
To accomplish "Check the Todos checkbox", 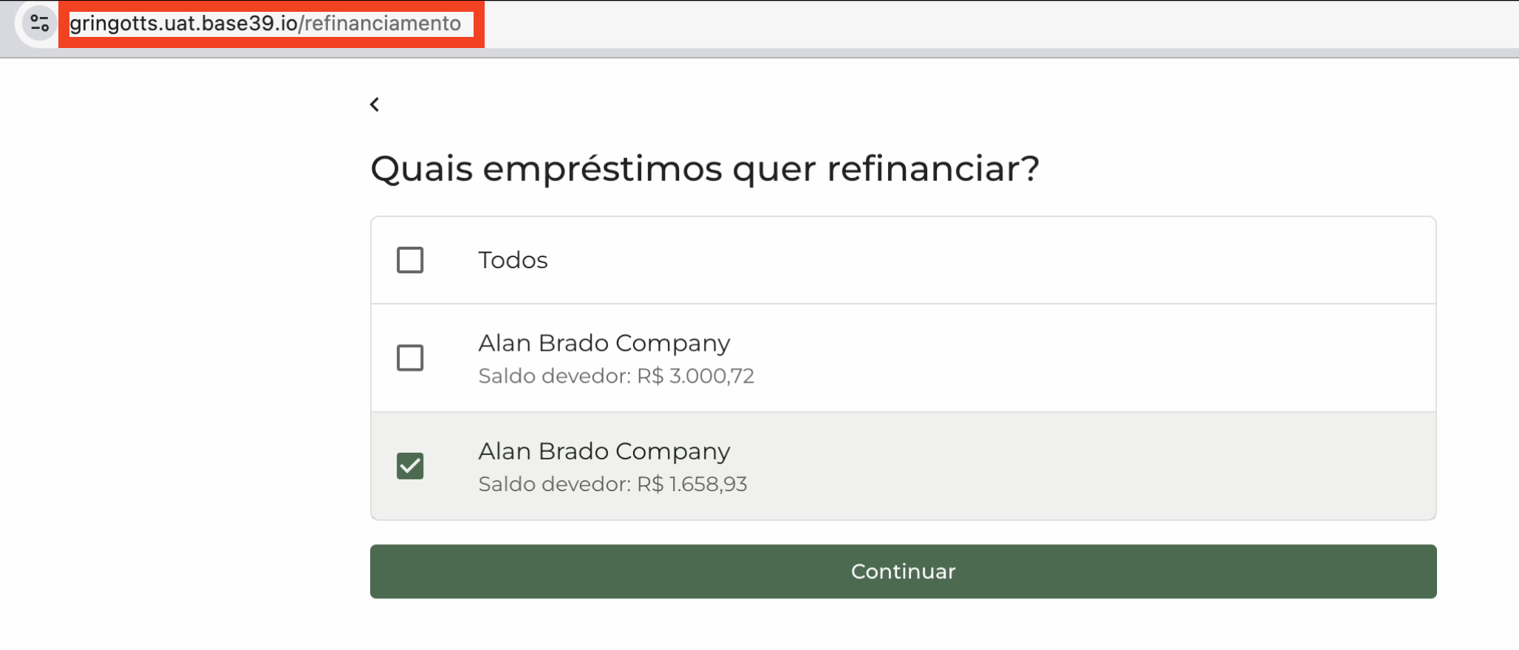I will click(410, 260).
